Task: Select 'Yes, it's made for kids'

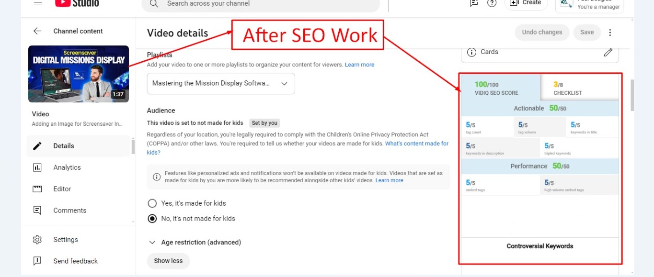Action: [152, 203]
